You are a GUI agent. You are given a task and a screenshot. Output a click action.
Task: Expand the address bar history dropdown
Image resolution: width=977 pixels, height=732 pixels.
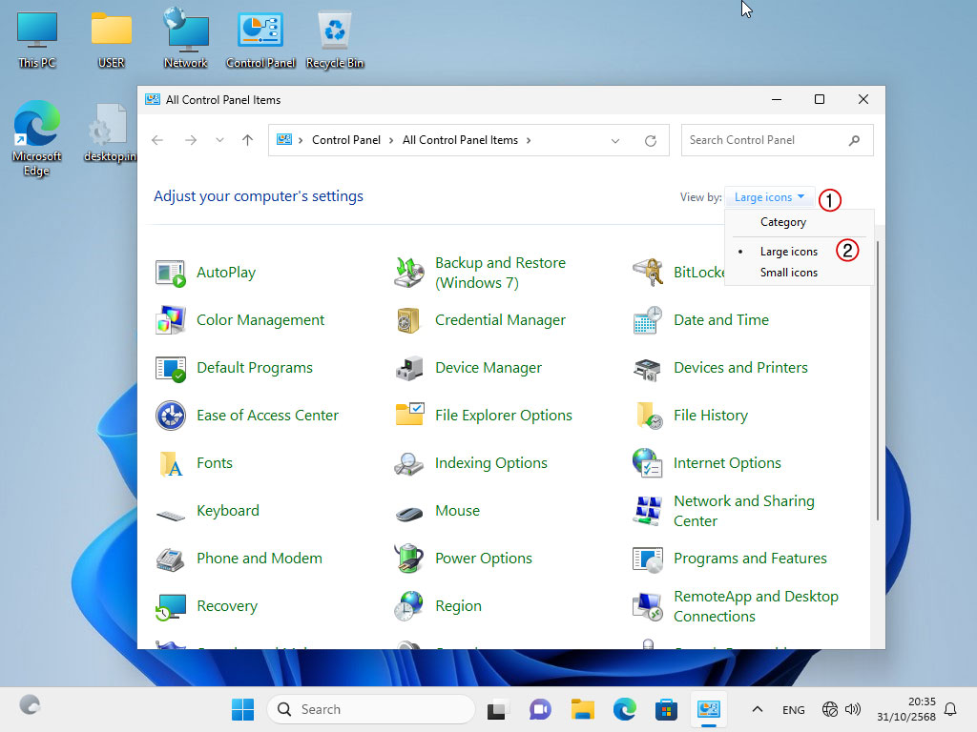pyautogui.click(x=615, y=140)
